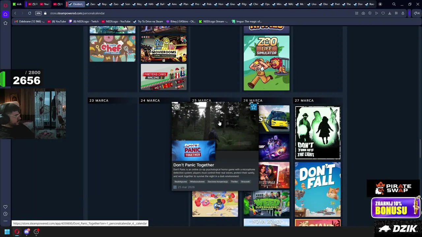This screenshot has height=237, width=422.
Task: Switch to the HAN Steam tab
Action: [x=149, y=4]
